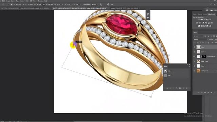Image resolution: width=217 pixels, height=122 pixels.
Task: Make work path from selection icon
Action: tap(177, 88)
